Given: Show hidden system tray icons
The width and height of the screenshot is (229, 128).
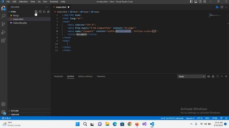Looking at the screenshot, I should coord(191,124).
